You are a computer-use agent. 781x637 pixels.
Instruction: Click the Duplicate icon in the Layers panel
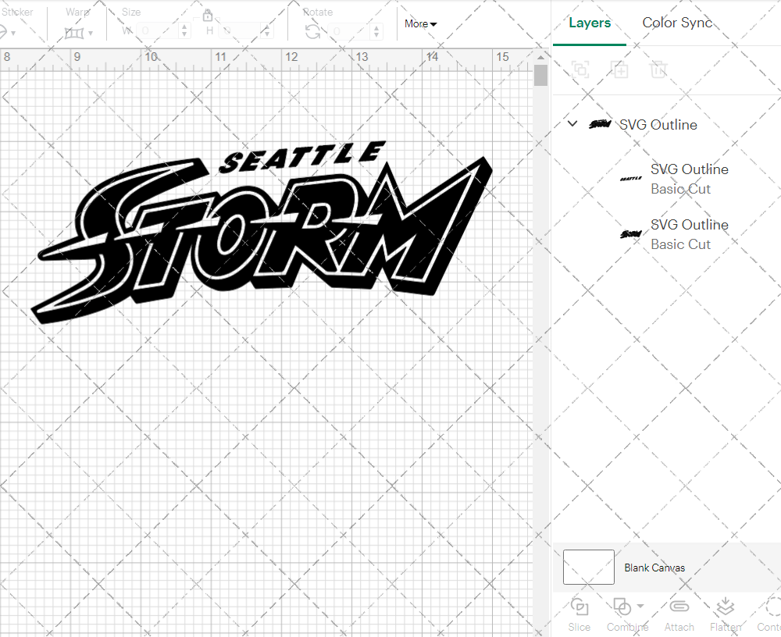tap(620, 69)
